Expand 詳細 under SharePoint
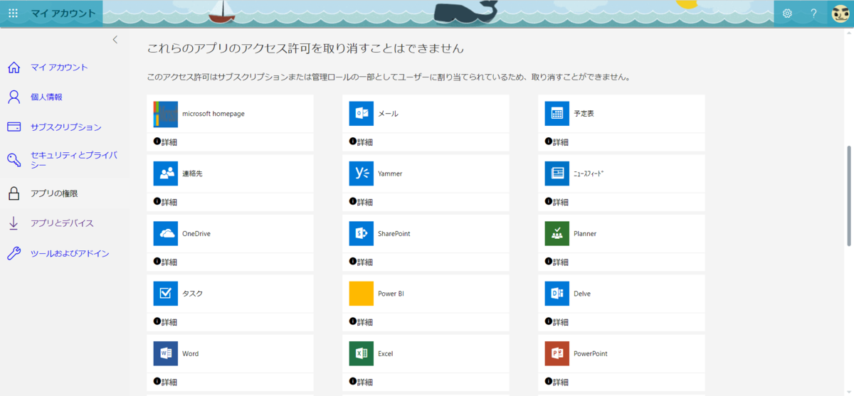 pos(362,262)
